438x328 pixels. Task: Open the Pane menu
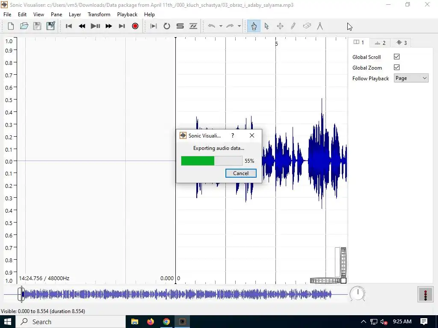56,15
